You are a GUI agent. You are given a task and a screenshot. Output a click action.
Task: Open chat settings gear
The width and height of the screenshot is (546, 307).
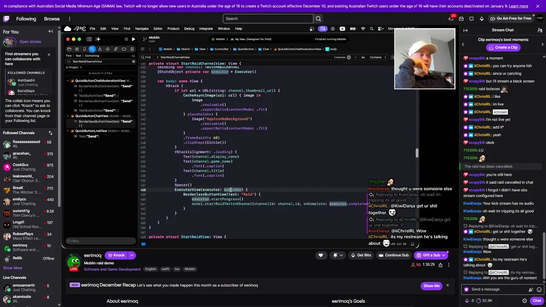coord(524,301)
